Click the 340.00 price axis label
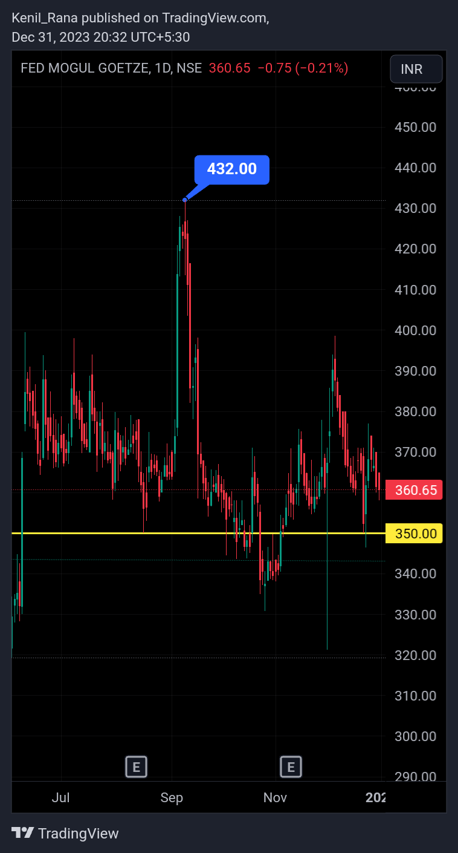458x853 pixels. (x=415, y=574)
